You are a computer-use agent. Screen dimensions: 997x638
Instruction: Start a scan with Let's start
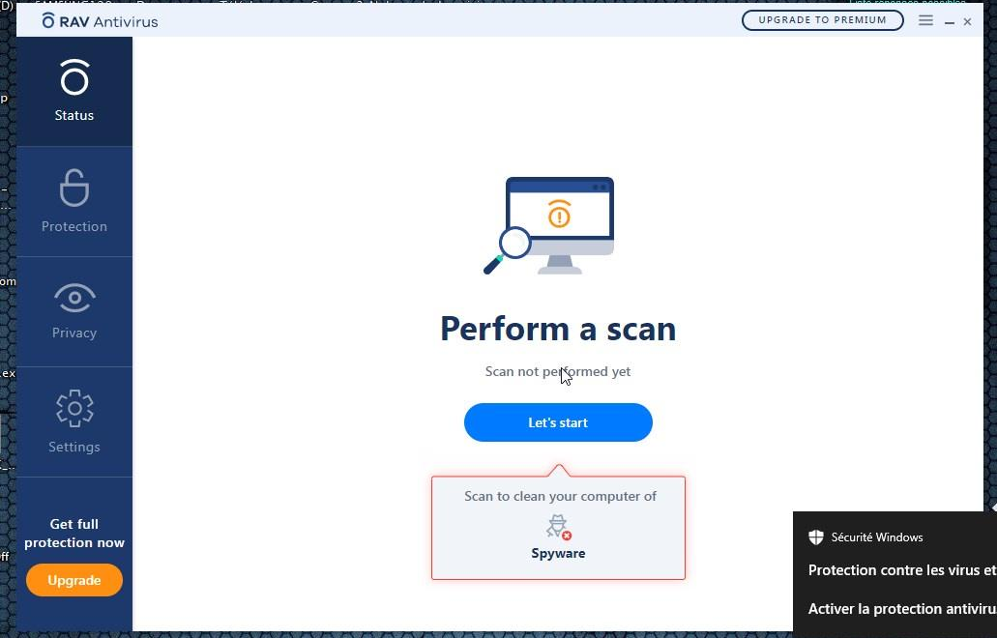click(558, 422)
